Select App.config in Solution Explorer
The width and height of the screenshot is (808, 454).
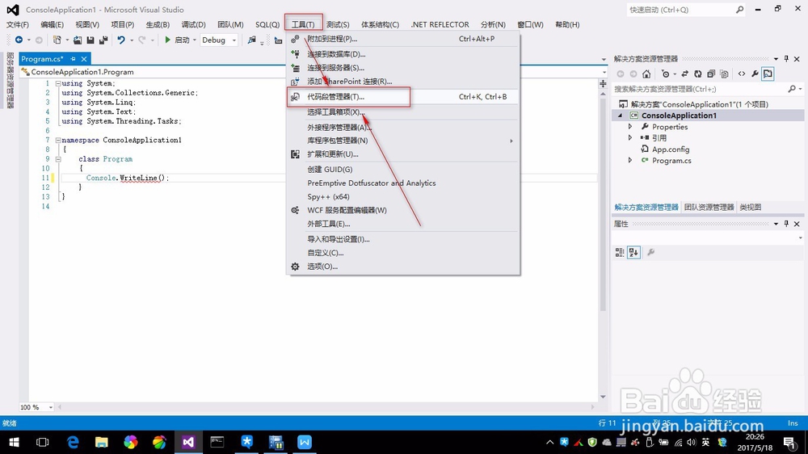click(671, 149)
